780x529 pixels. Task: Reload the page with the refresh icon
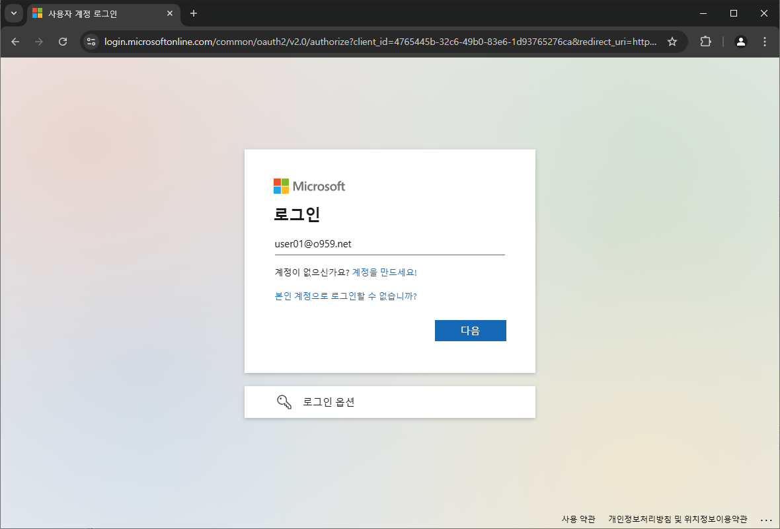pyautogui.click(x=63, y=42)
